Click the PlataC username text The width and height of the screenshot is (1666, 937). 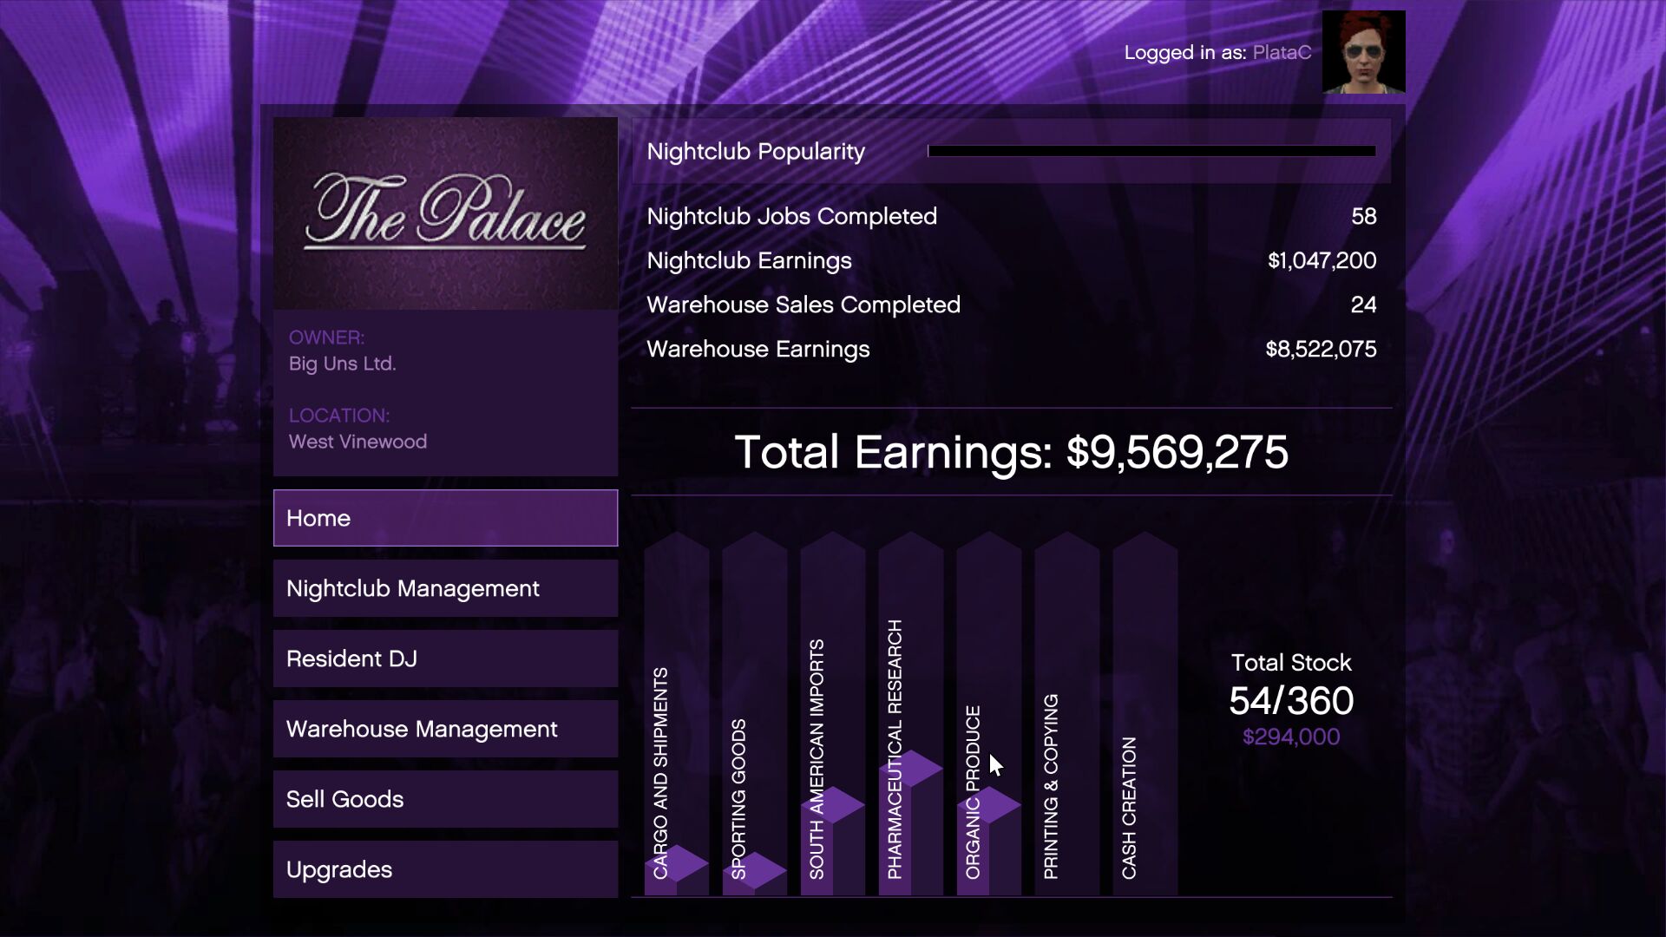pyautogui.click(x=1282, y=53)
